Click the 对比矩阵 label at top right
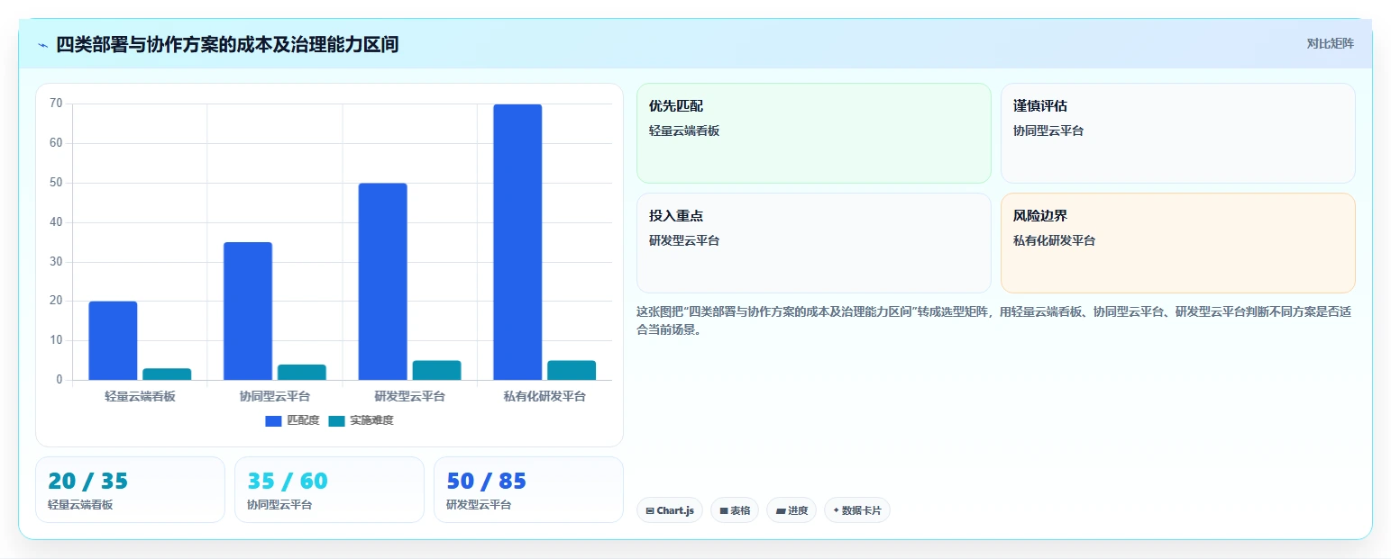 point(1330,43)
